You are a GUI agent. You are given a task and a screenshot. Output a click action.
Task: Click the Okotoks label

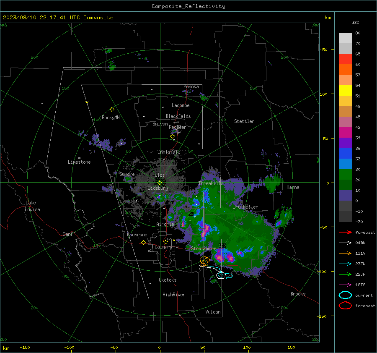click(x=168, y=280)
